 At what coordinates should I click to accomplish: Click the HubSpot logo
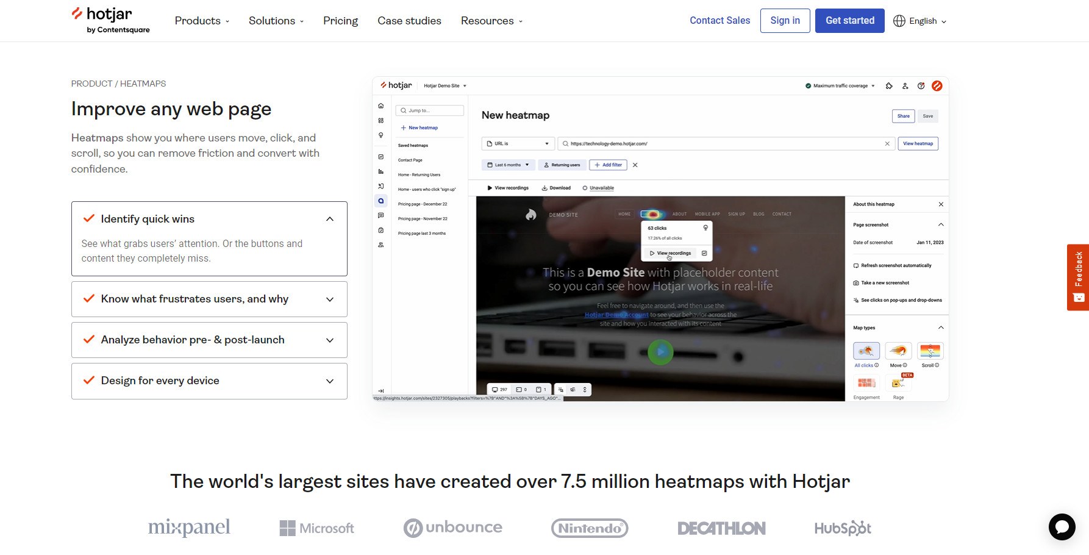tap(843, 528)
